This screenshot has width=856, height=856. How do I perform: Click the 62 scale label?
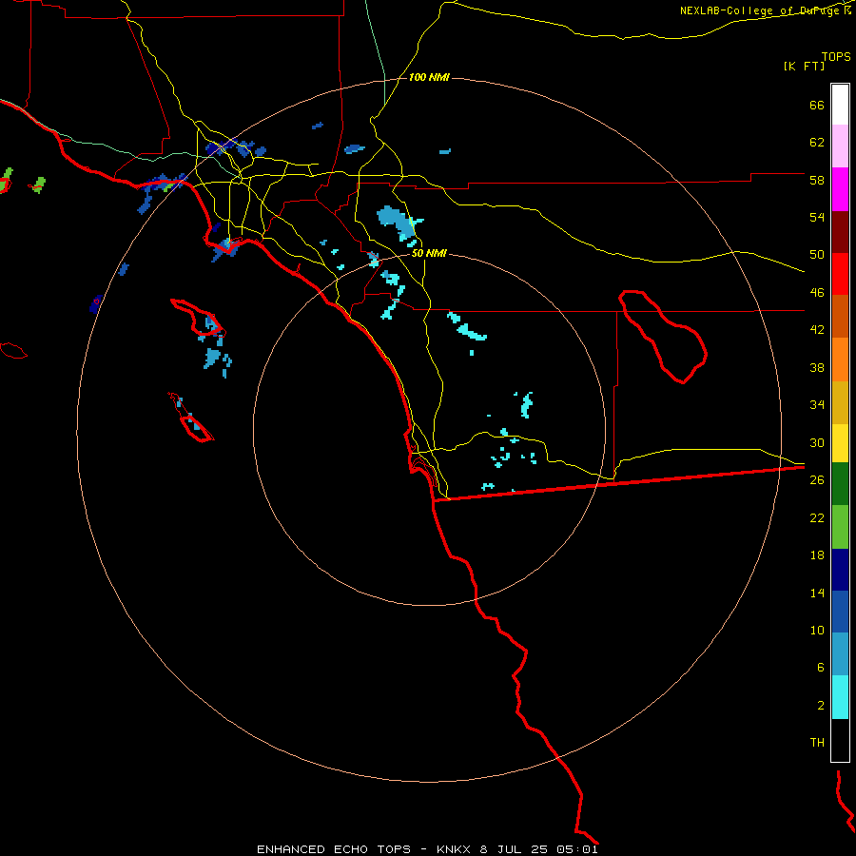[817, 143]
